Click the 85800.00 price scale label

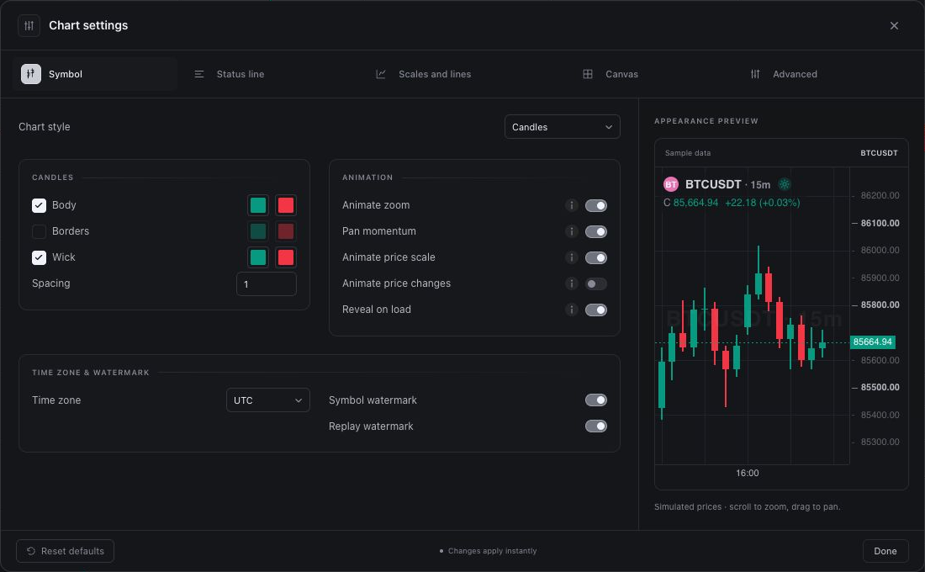[880, 305]
